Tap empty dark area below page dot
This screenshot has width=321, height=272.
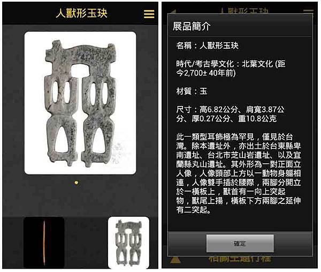pos(80,200)
